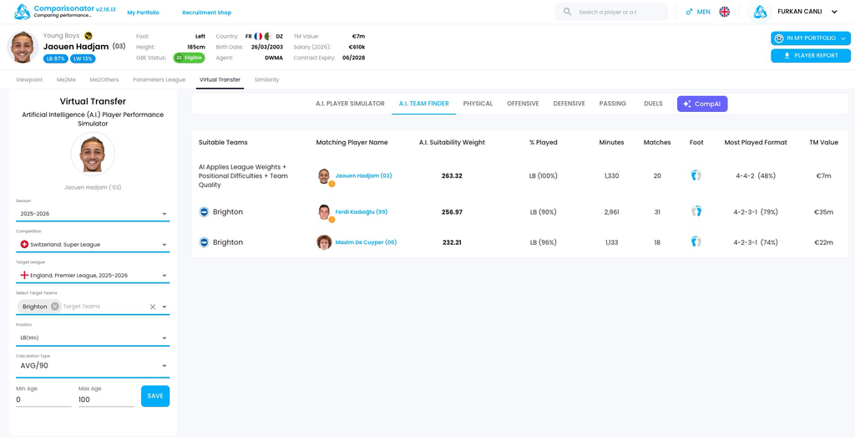The width and height of the screenshot is (855, 442).
Task: Go to My Portfolio
Action: 144,13
